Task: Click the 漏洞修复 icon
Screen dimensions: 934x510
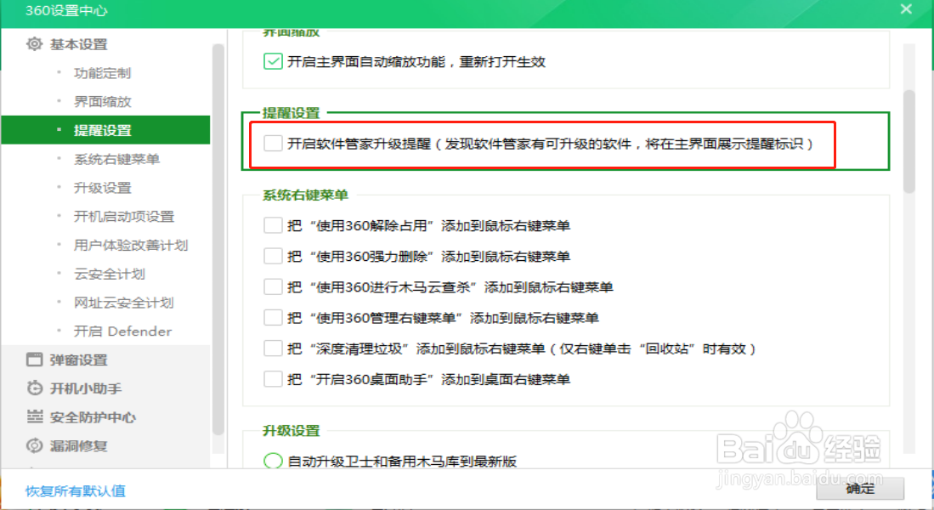Action: pyautogui.click(x=35, y=445)
